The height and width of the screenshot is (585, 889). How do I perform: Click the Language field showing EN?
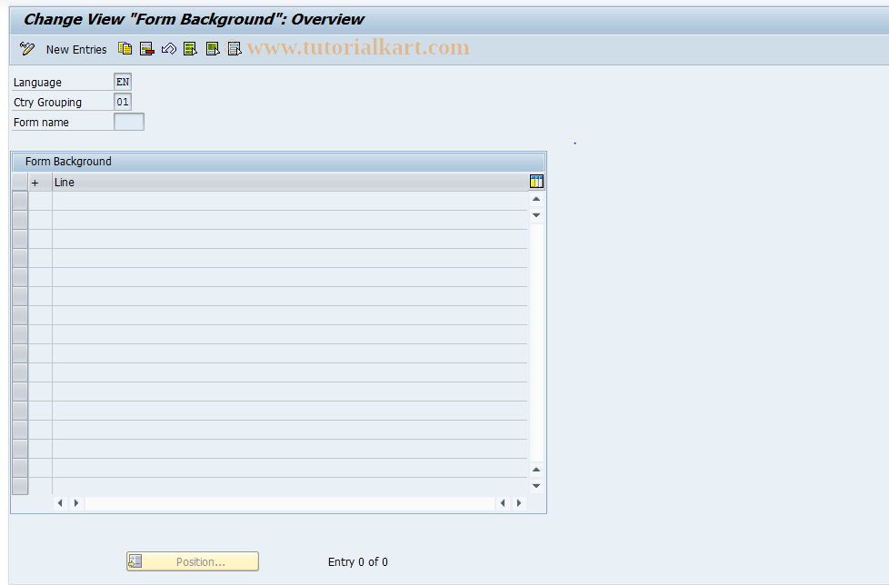click(123, 82)
